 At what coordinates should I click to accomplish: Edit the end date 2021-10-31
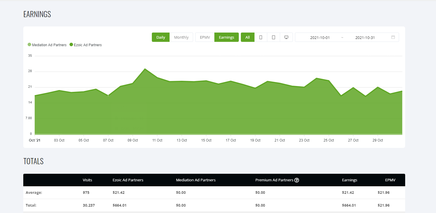[x=365, y=37]
